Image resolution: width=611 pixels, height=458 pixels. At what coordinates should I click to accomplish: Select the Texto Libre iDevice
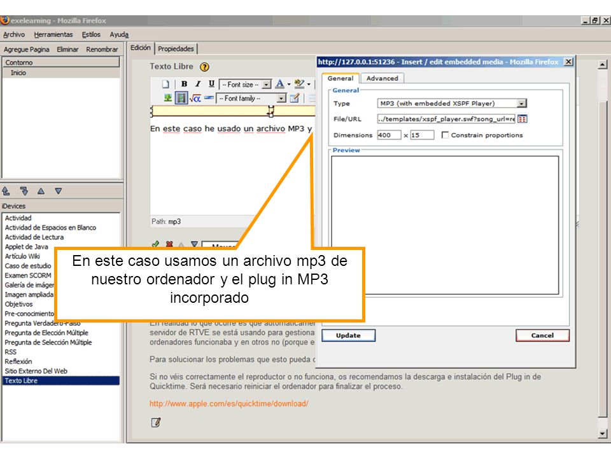[62, 381]
